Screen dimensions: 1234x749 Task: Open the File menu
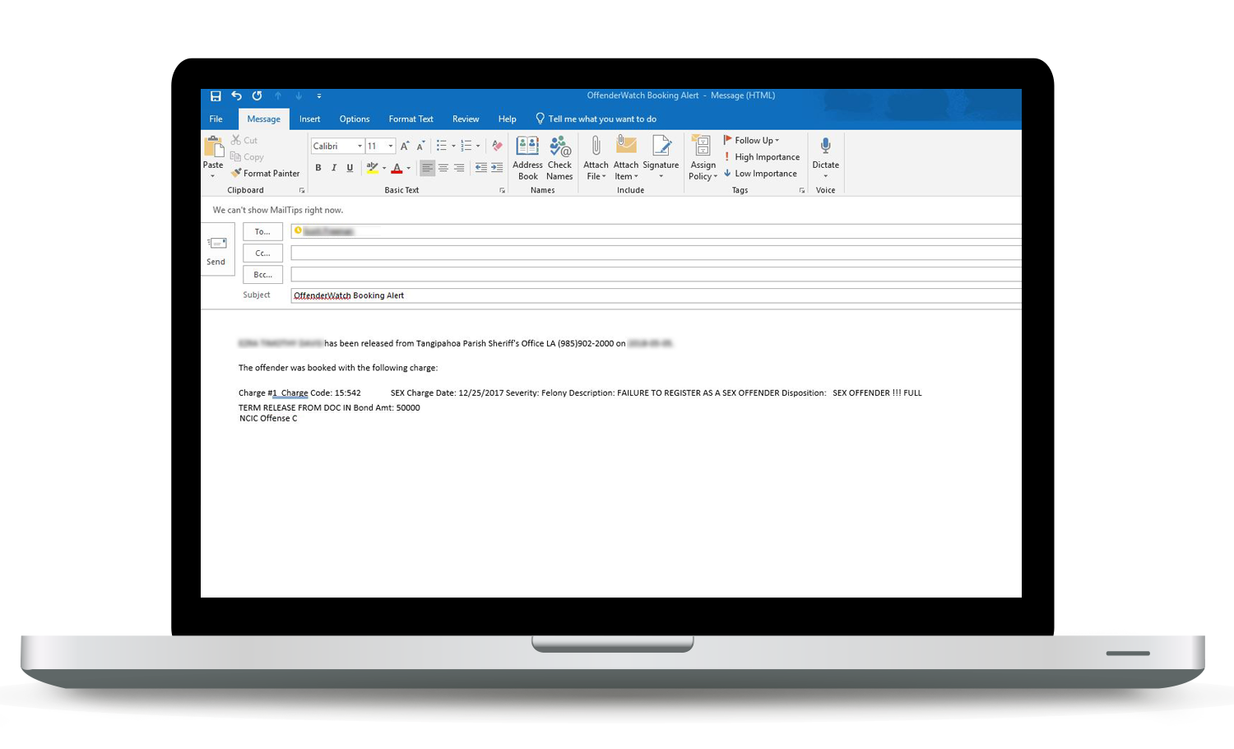[x=216, y=119]
